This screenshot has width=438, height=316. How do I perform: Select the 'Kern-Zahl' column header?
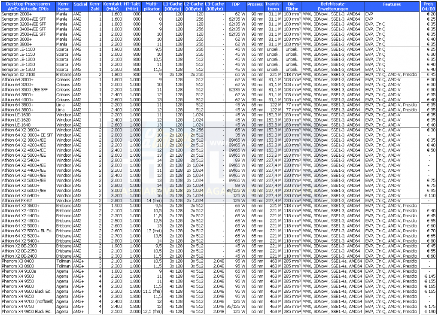[95, 6]
